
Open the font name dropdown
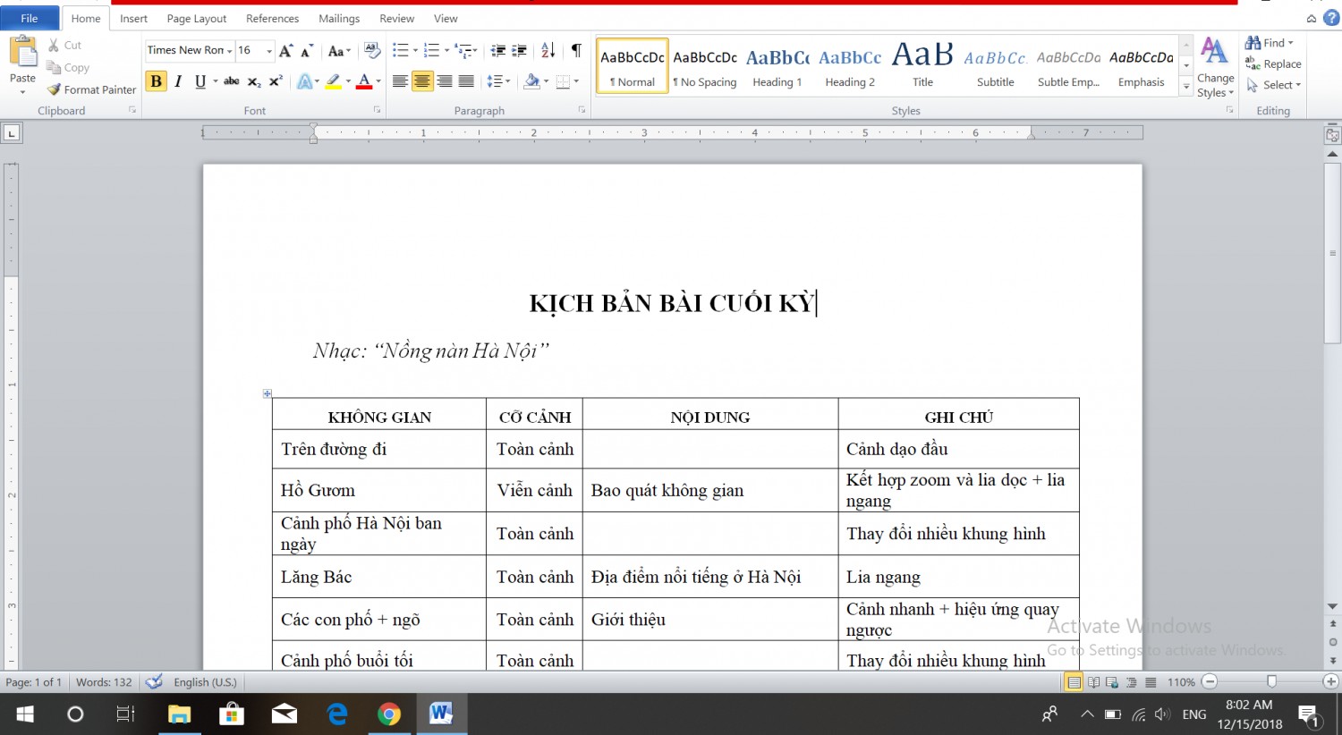click(x=230, y=51)
